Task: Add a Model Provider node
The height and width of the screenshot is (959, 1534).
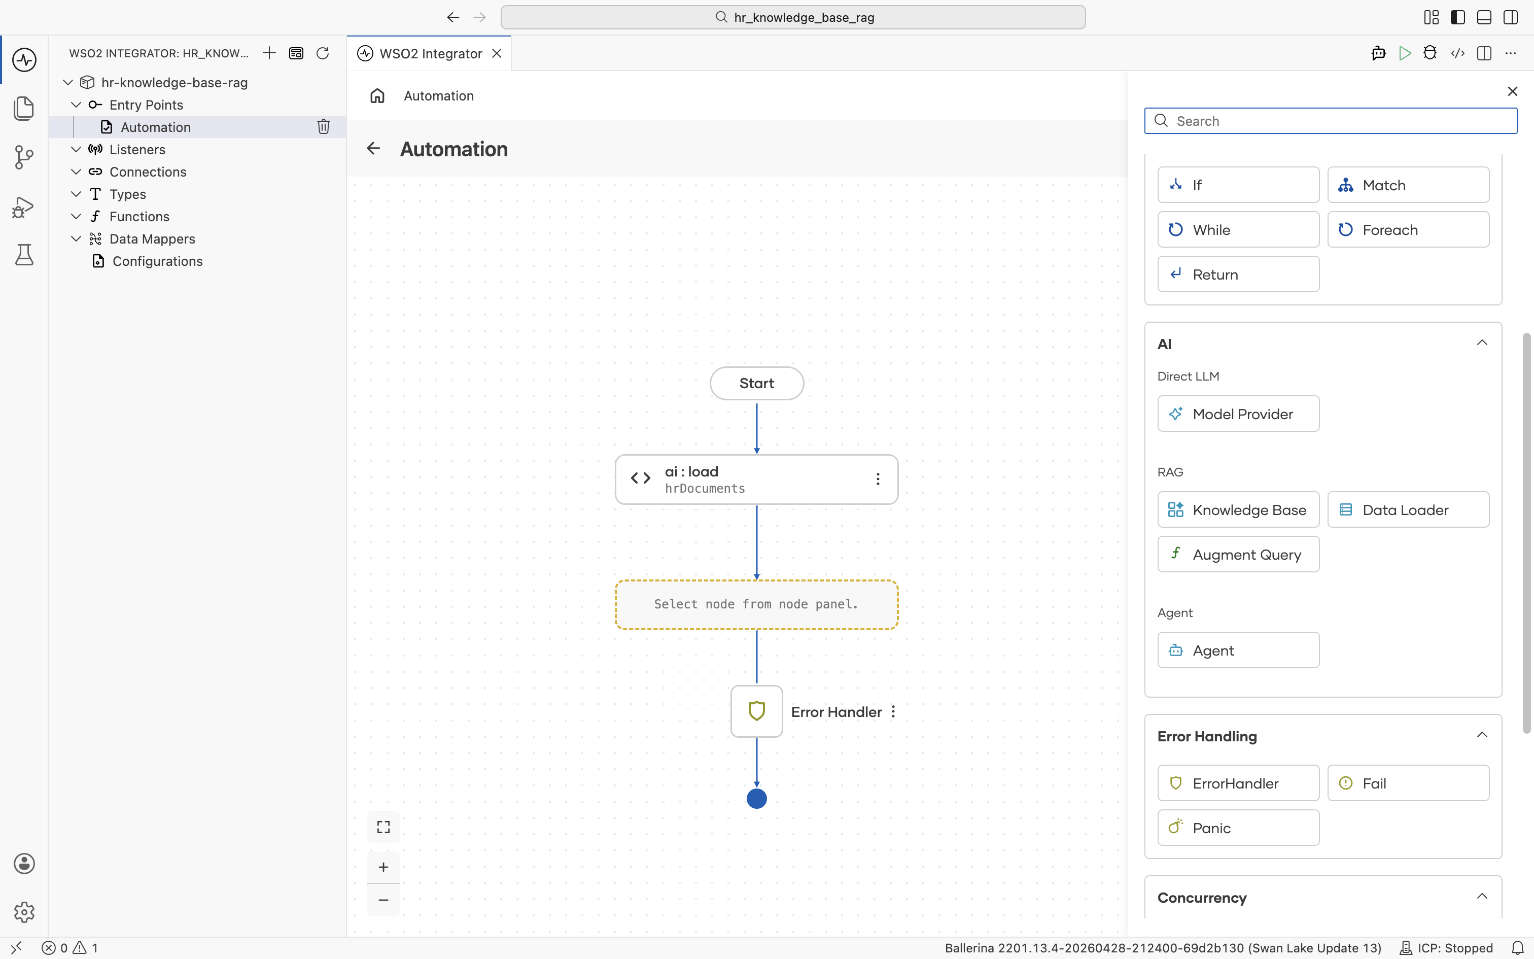Action: (x=1238, y=414)
